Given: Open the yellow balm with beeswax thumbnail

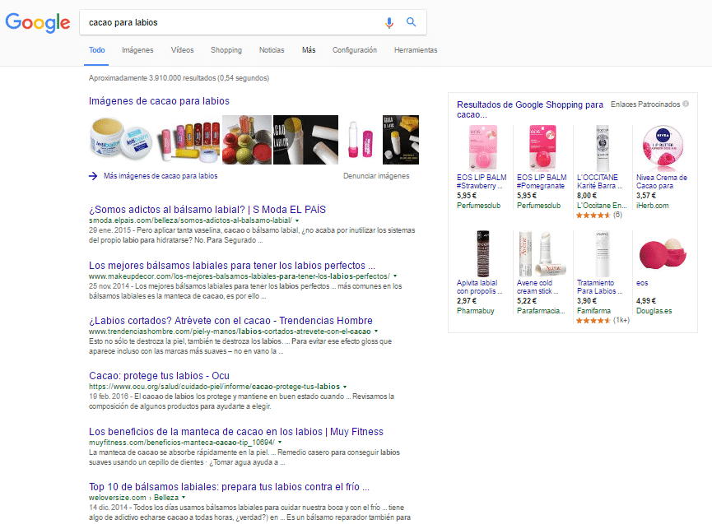Looking at the screenshot, I should click(x=401, y=140).
